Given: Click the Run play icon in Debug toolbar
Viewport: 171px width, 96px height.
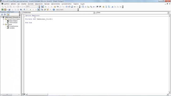Looking at the screenshot, I should (46, 7).
